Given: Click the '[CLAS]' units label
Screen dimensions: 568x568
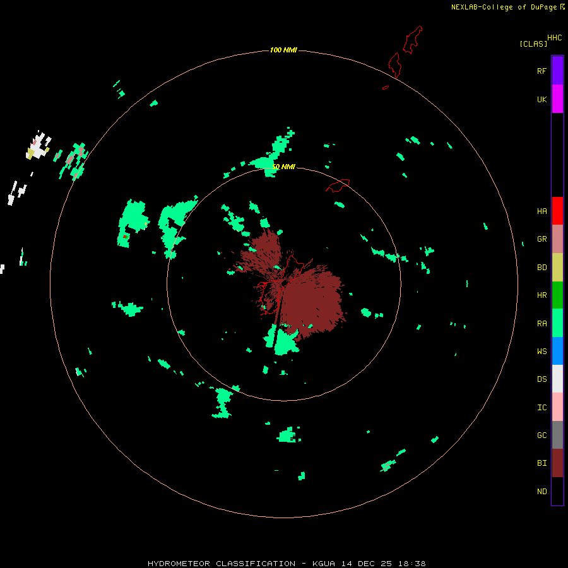Looking at the screenshot, I should tap(533, 44).
